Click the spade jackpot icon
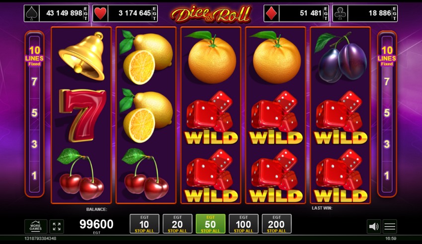422x244 pixels. tap(31, 13)
